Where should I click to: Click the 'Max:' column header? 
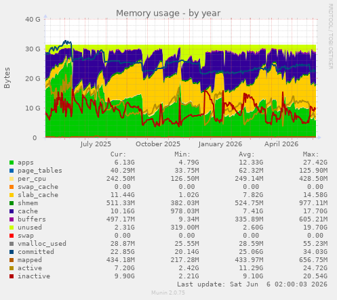(x=311, y=154)
